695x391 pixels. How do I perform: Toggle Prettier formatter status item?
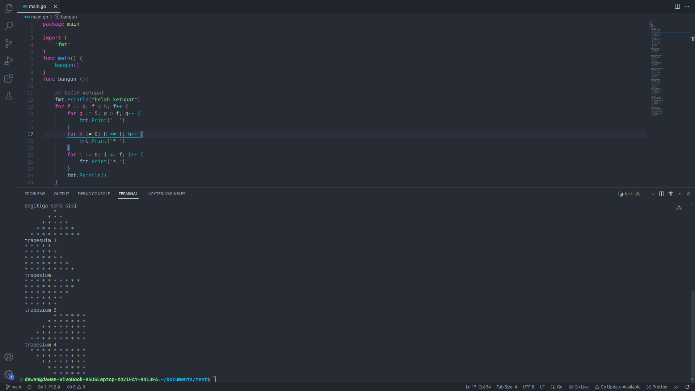click(x=657, y=387)
